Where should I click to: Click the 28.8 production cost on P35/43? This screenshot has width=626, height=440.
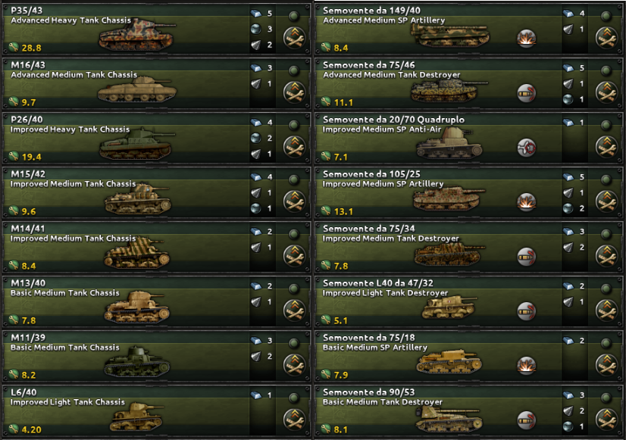[32, 48]
